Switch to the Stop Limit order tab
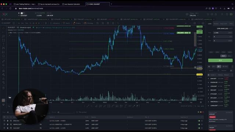The height and width of the screenshot is (132, 235). 224,23
